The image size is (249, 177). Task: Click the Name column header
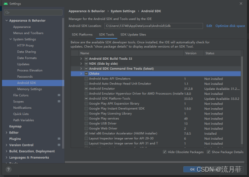tap(131, 53)
